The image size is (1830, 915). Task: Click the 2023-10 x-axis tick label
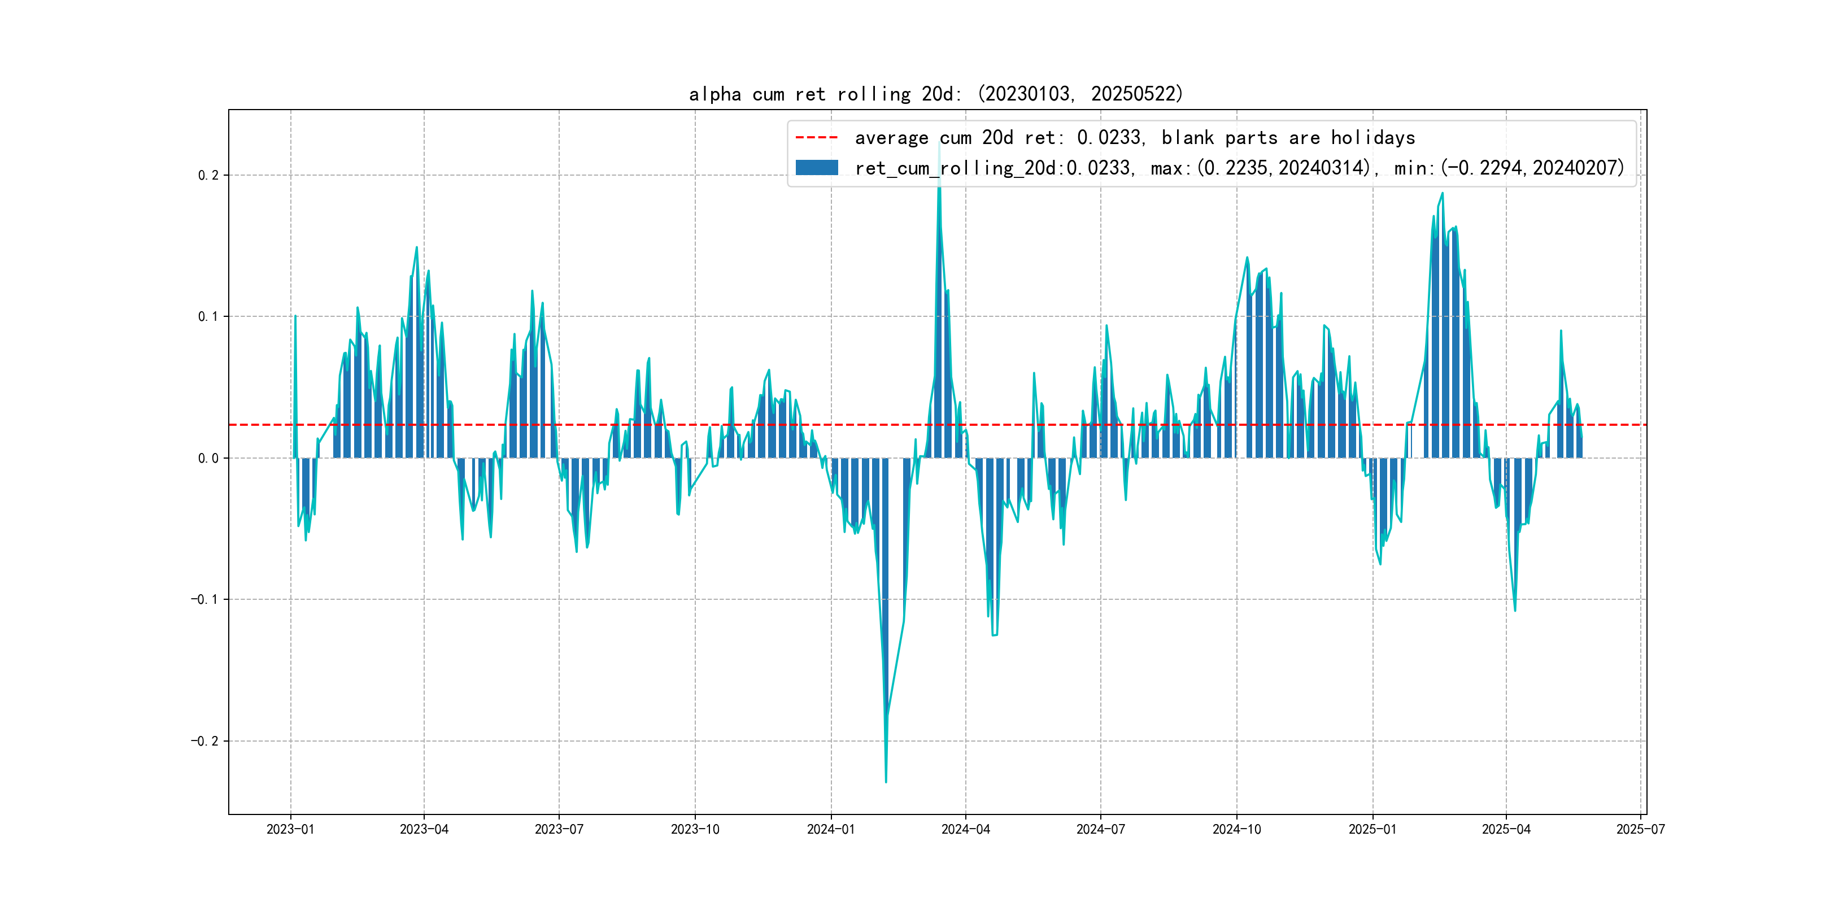pyautogui.click(x=695, y=829)
